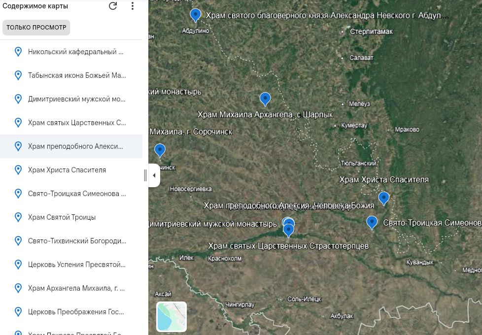Click the refresh map contents icon
The image size is (482, 335).
pyautogui.click(x=113, y=6)
